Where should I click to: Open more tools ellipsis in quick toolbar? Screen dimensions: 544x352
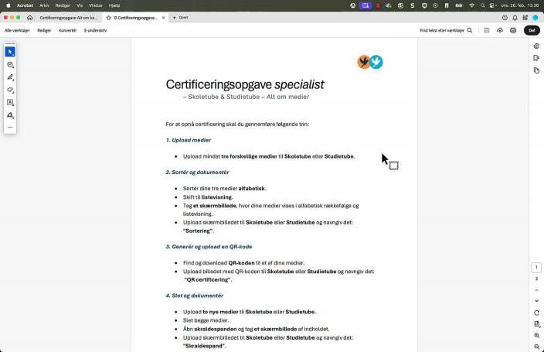10,127
